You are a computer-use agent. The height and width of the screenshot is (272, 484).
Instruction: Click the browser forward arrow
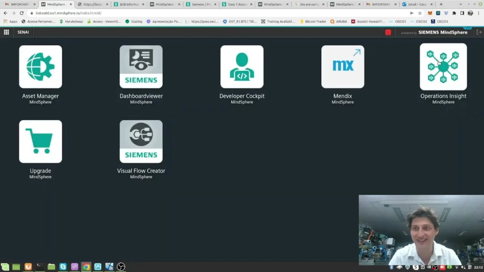point(13,13)
